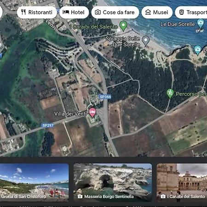
Task: Click camera icon on Masseria Borgo Sentinella card
Action: 80,196
